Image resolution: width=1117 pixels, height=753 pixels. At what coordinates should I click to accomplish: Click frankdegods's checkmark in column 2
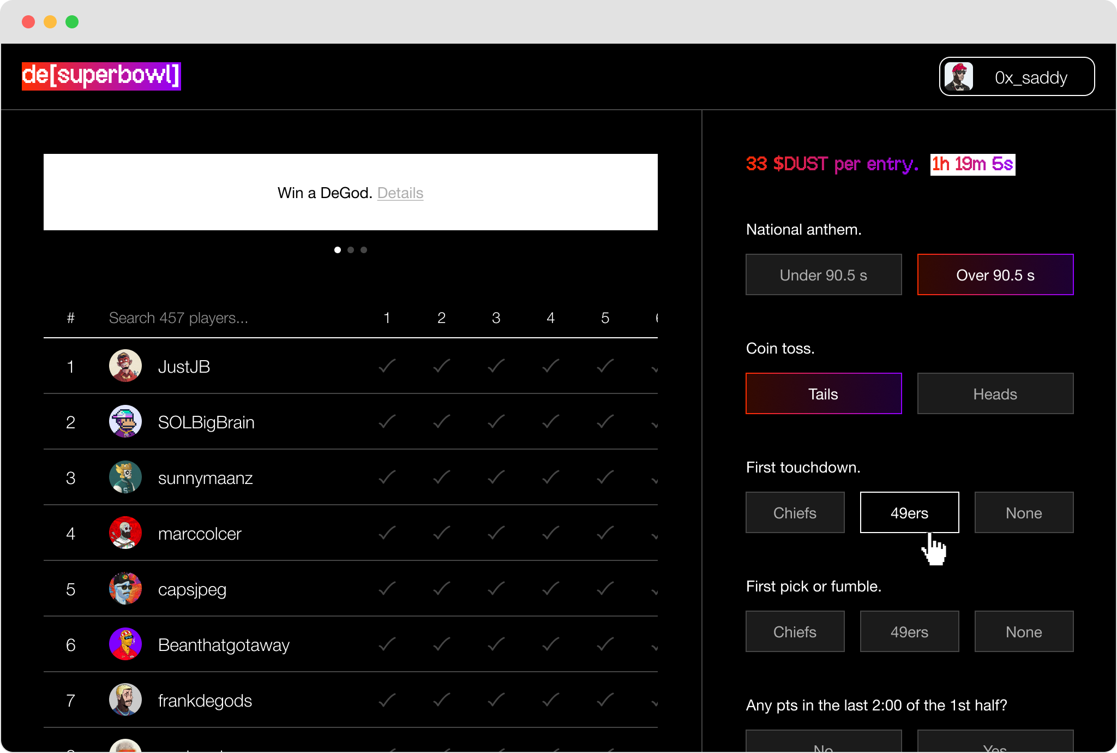point(441,700)
